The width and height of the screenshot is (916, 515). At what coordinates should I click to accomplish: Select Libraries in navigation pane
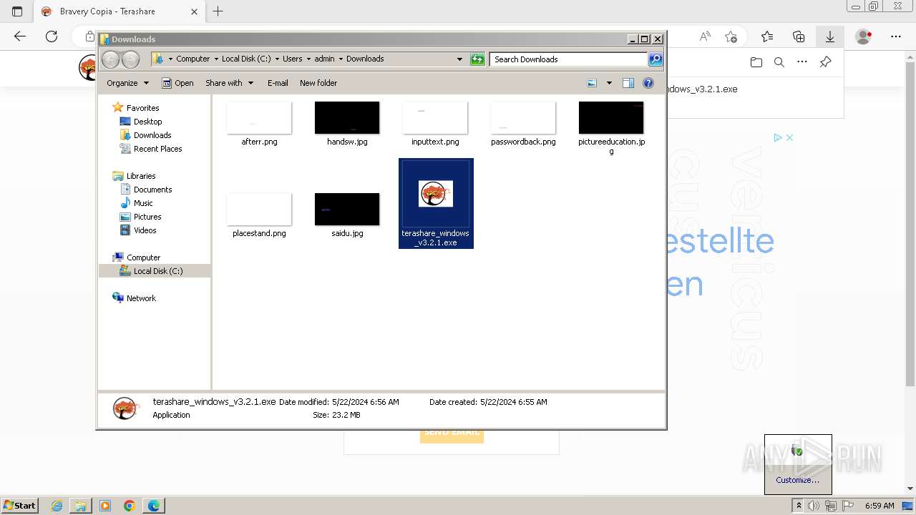[141, 176]
